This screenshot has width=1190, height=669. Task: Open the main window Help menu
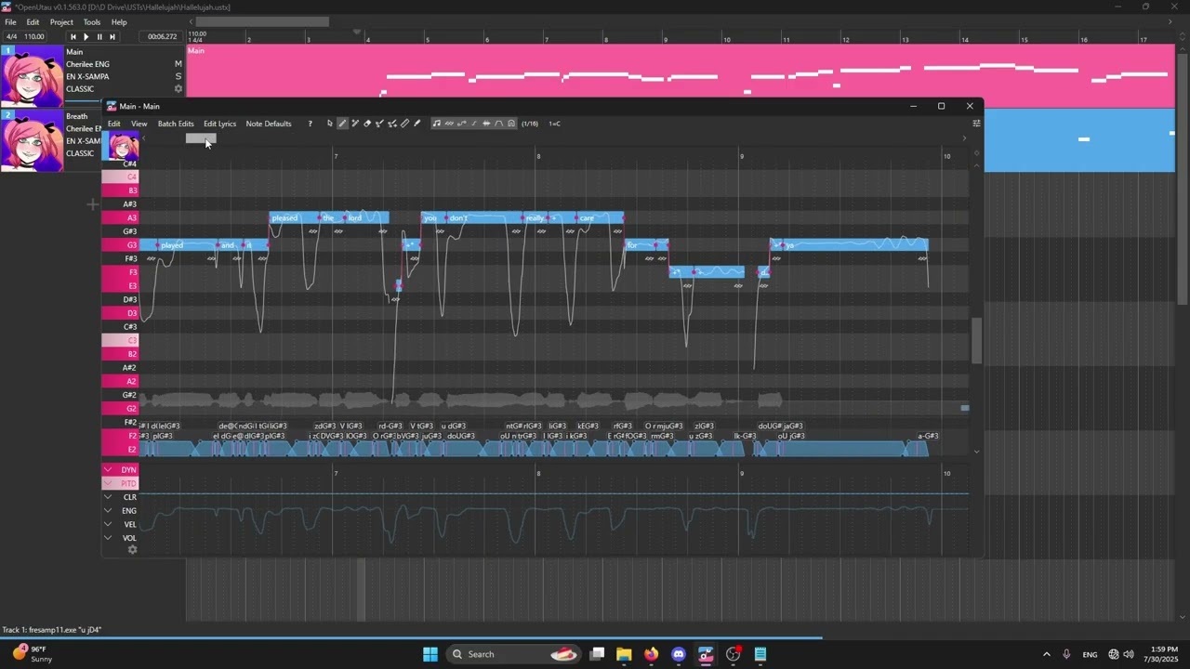120,22
